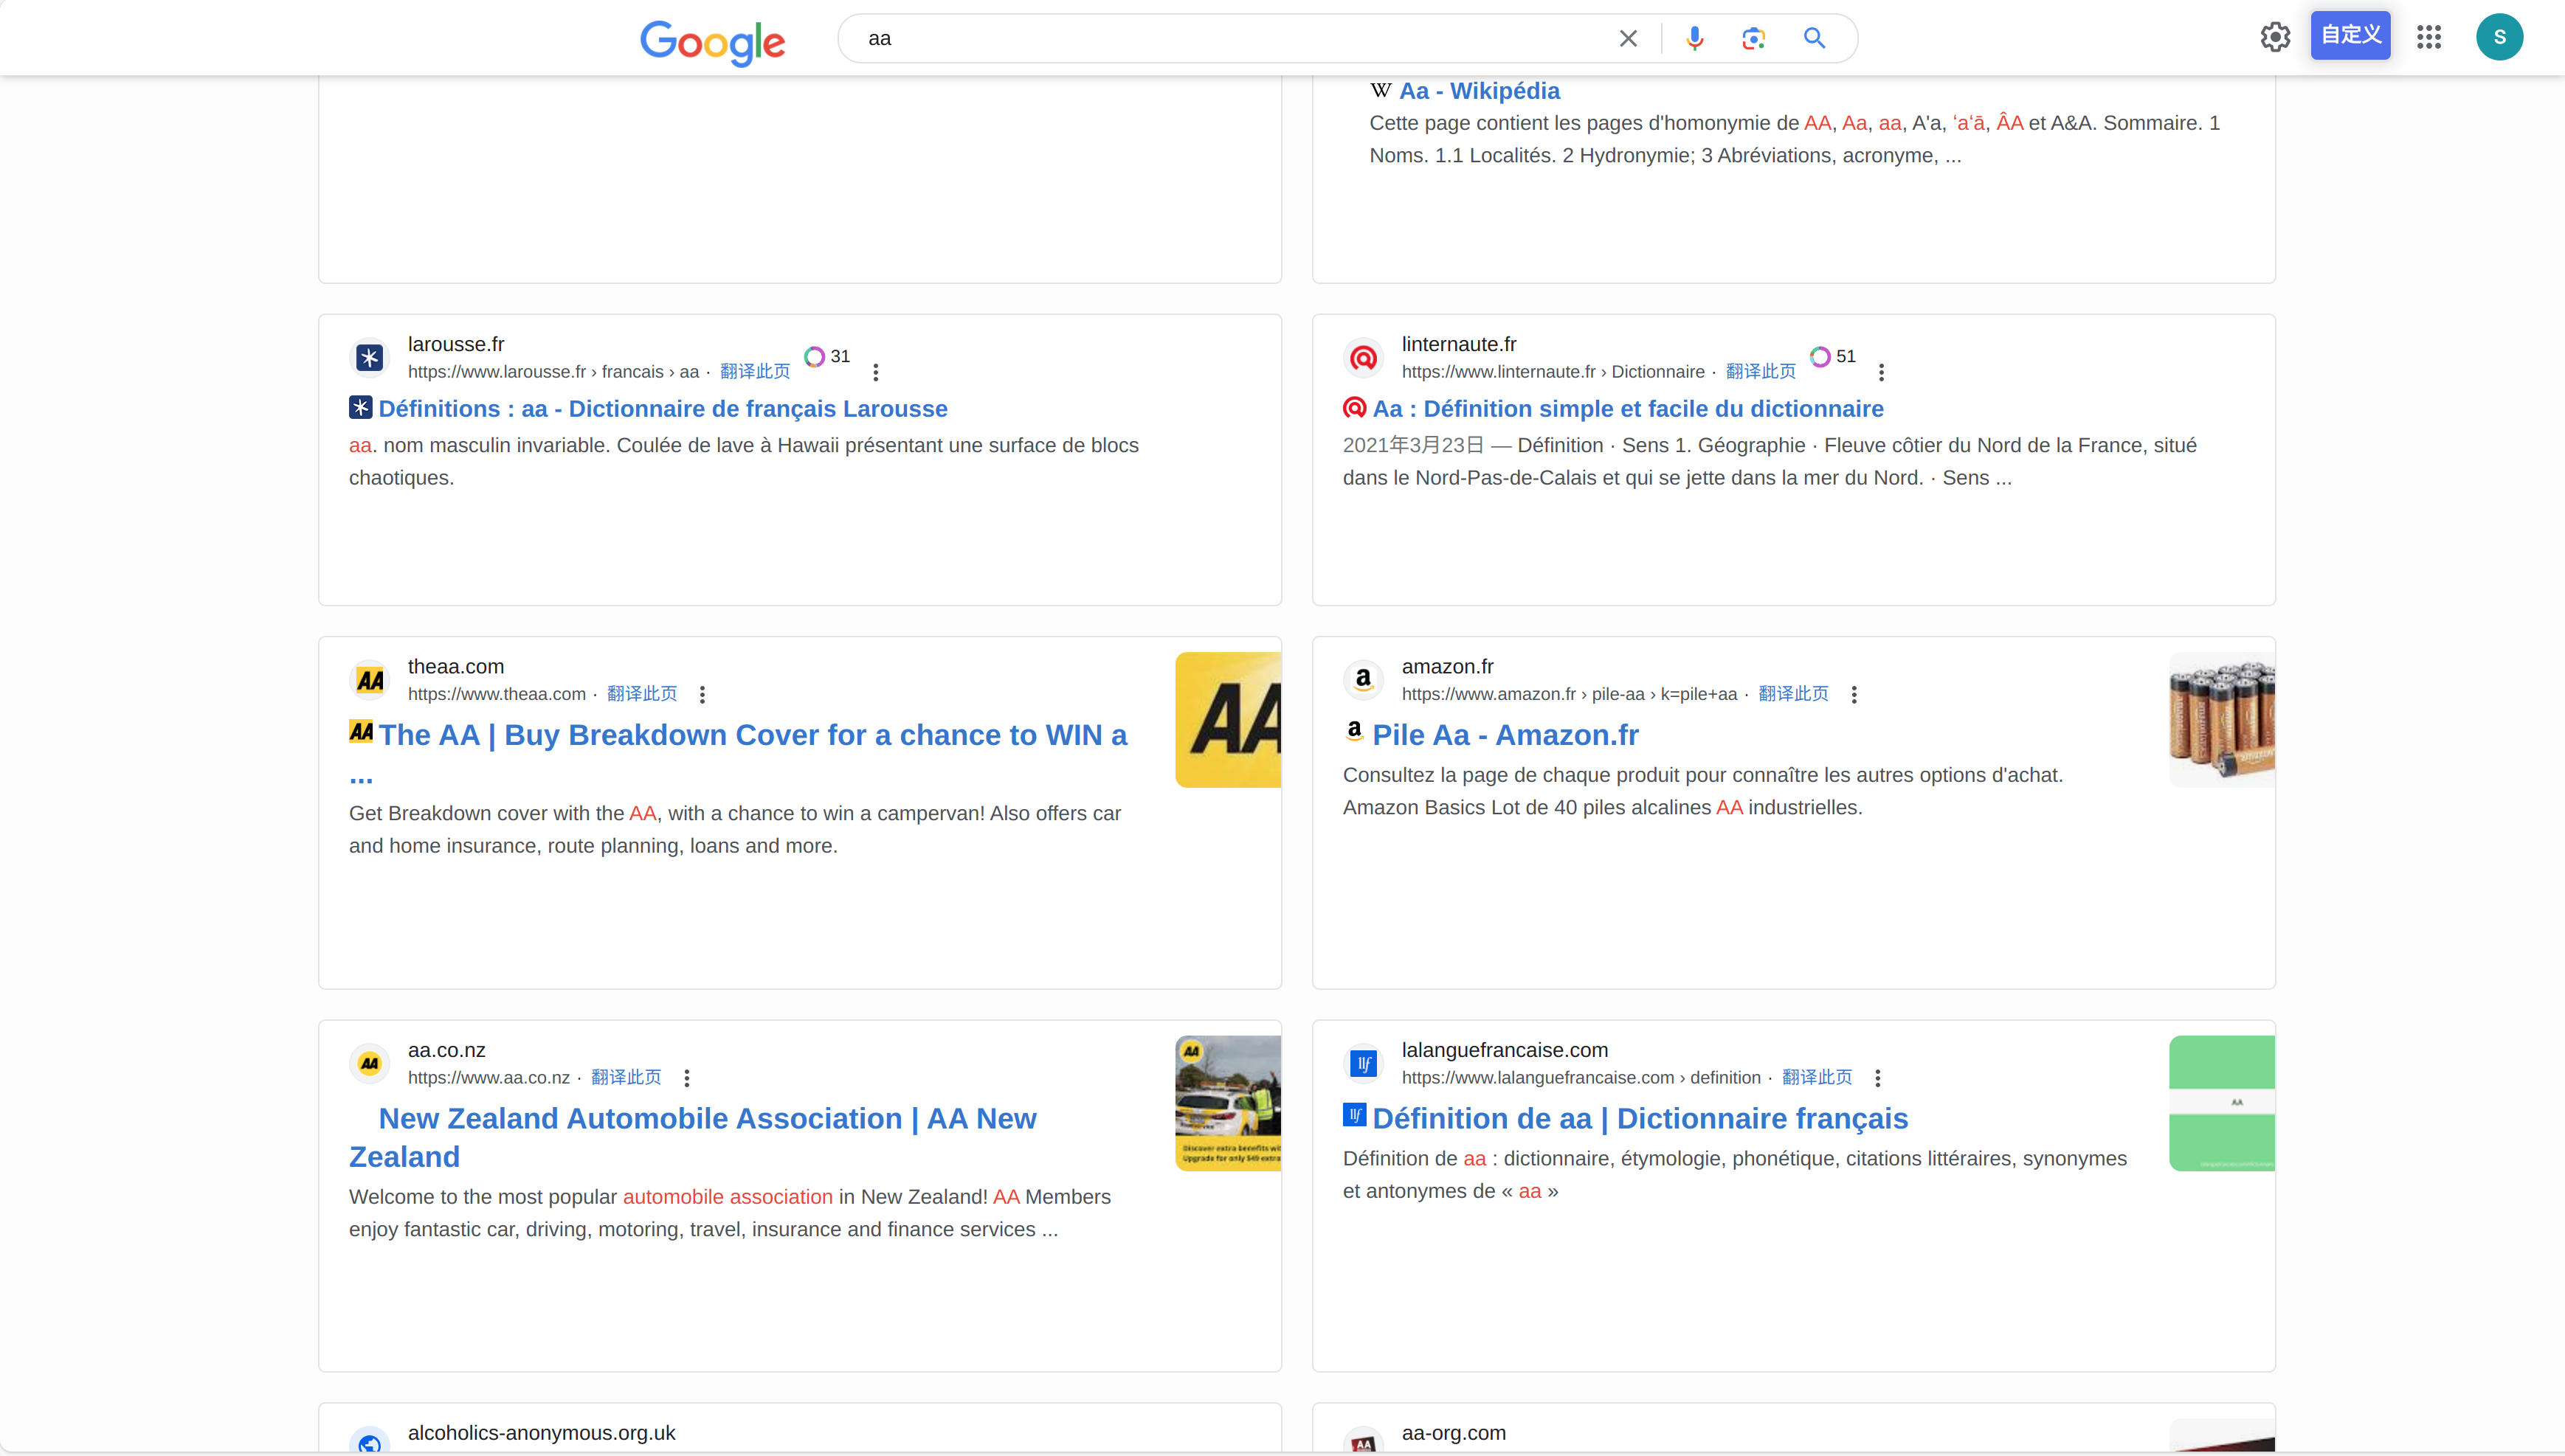This screenshot has height=1456, width=2565.
Task: Open more options for the aa.co.nz result
Action: 686,1077
